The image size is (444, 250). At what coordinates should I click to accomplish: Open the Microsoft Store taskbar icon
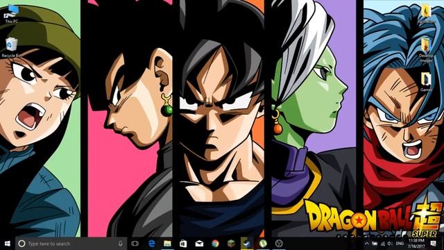183,244
